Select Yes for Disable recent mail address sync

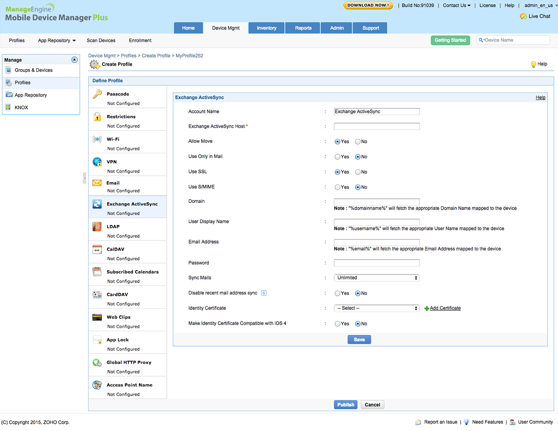click(x=337, y=294)
